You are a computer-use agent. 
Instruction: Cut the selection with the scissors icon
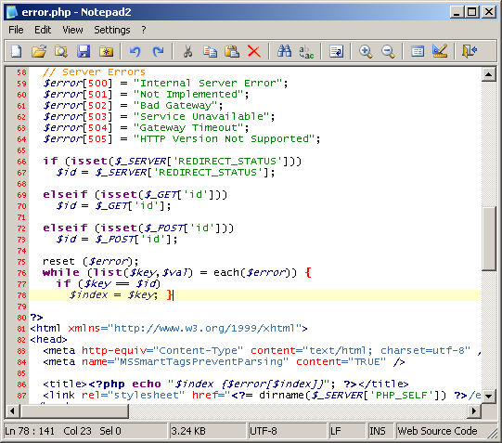(x=187, y=51)
